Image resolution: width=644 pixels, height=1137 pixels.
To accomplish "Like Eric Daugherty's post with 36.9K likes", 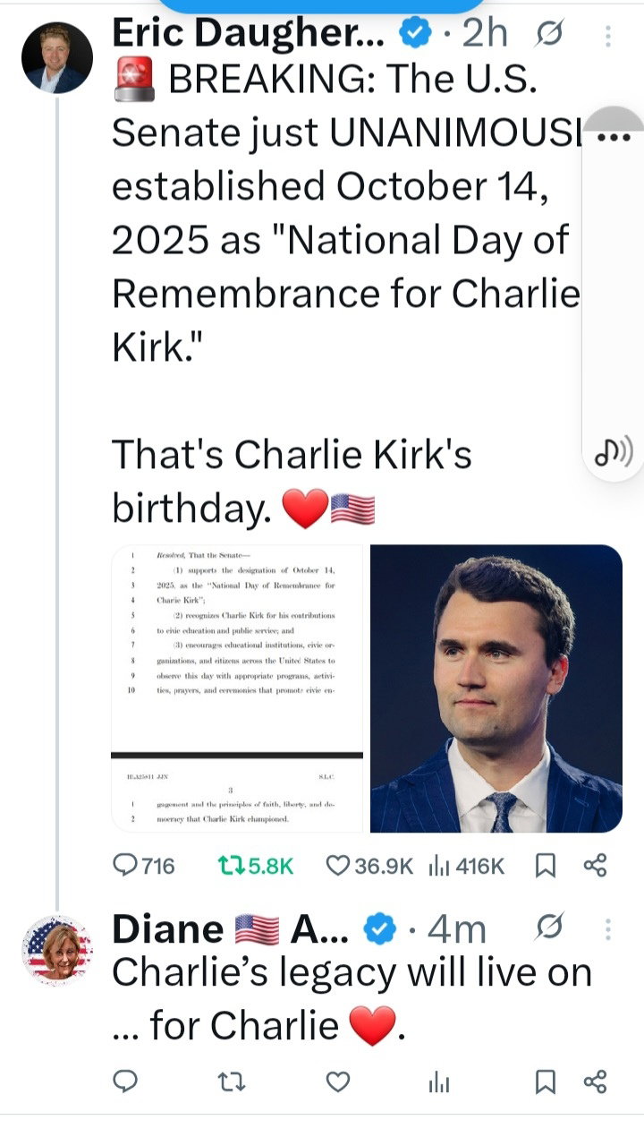I will (337, 865).
